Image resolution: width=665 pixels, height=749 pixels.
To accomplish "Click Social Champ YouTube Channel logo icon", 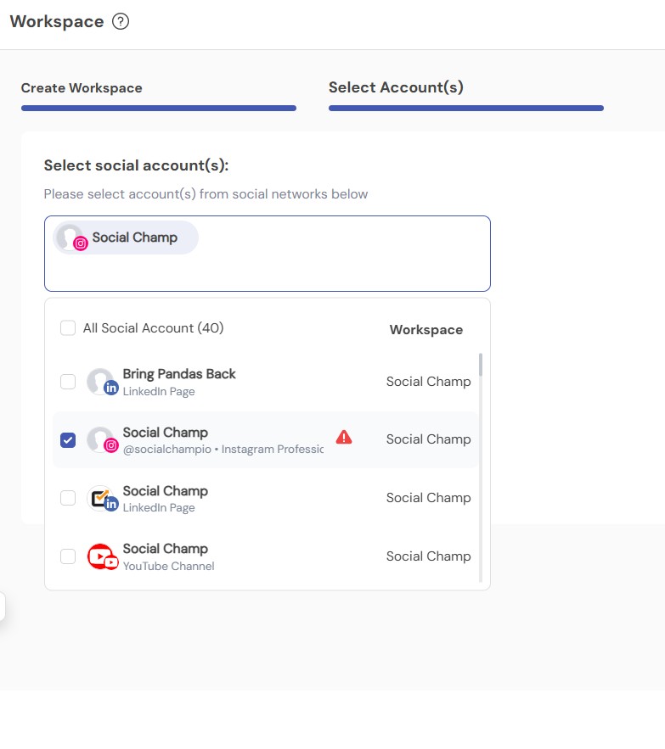I will [102, 556].
